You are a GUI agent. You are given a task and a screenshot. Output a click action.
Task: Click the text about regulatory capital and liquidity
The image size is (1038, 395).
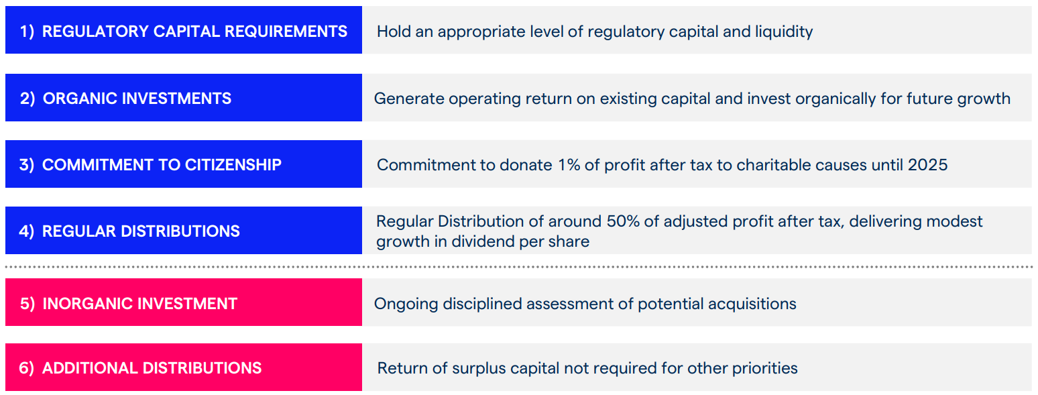click(594, 31)
